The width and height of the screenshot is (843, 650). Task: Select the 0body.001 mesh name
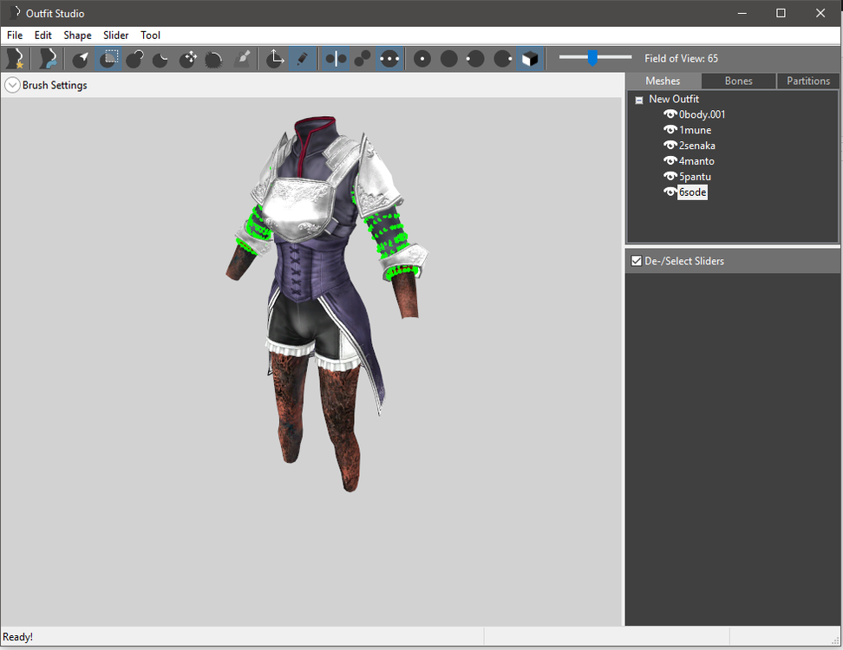tap(702, 114)
